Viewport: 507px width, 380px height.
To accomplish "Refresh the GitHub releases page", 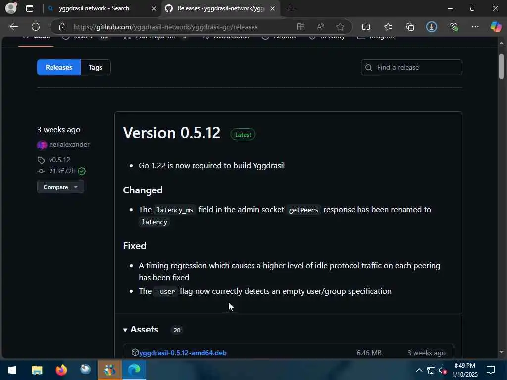I will [36, 27].
